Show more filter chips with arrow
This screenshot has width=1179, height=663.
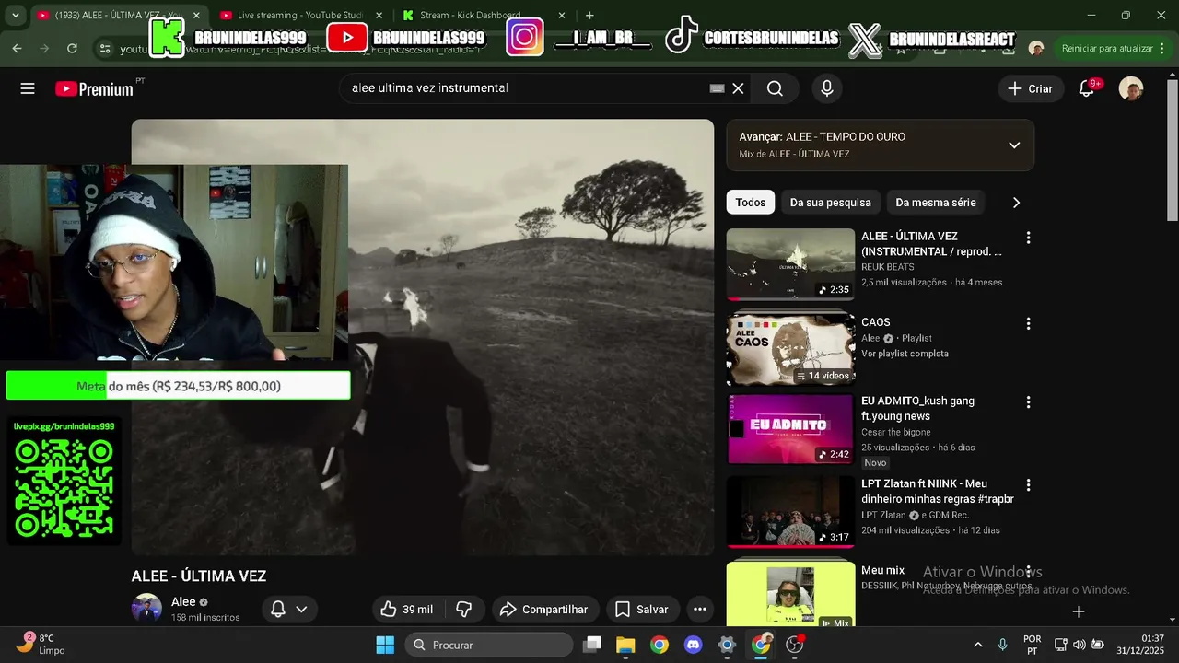click(1016, 203)
